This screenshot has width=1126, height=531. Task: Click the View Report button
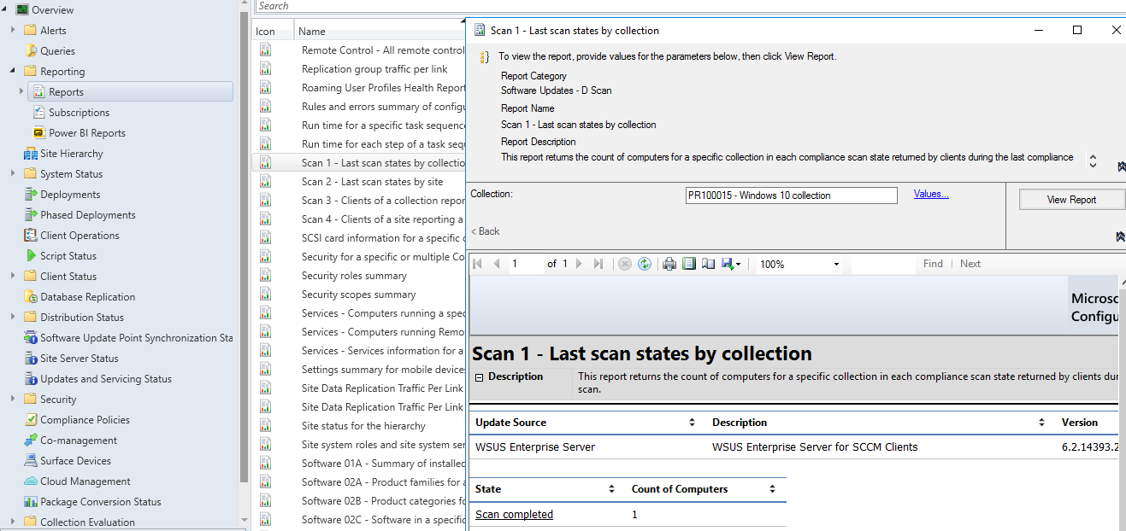click(x=1071, y=199)
